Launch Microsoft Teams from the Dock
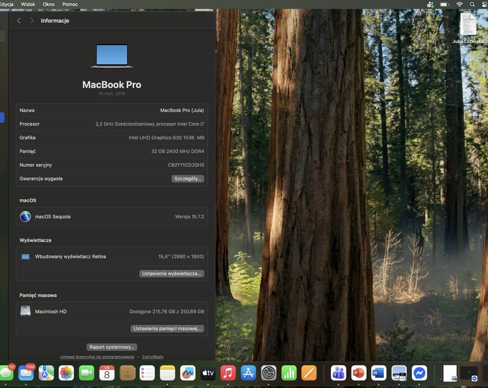Viewport: 488px width, 388px height. 338,372
